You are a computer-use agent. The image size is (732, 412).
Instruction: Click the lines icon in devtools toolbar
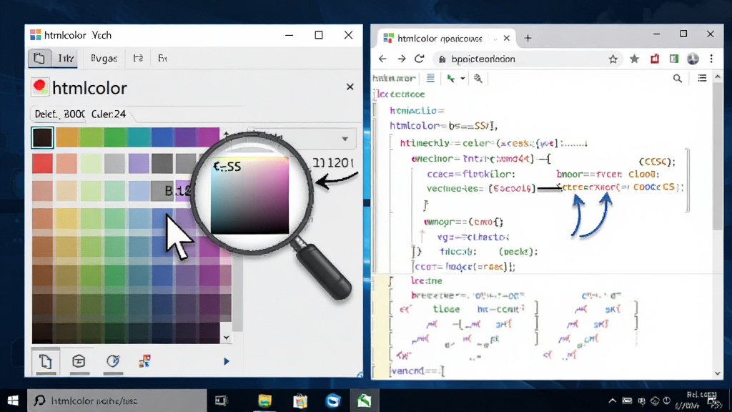430,78
